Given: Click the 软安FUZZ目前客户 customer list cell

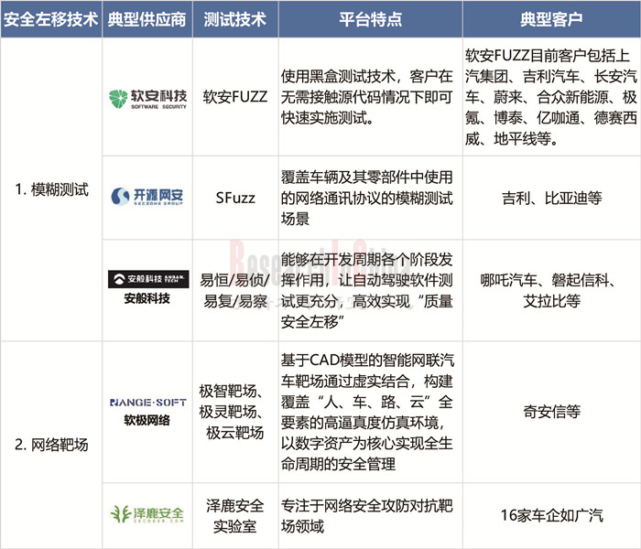Looking at the screenshot, I should click(x=551, y=97).
